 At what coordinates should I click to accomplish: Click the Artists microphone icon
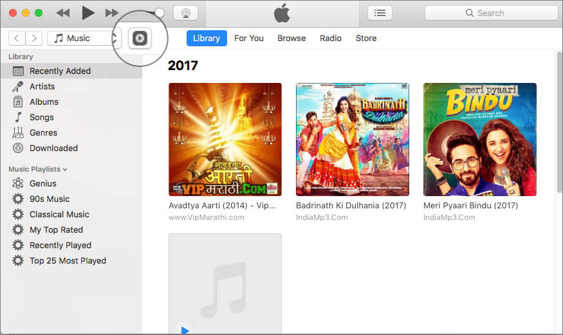(x=18, y=86)
